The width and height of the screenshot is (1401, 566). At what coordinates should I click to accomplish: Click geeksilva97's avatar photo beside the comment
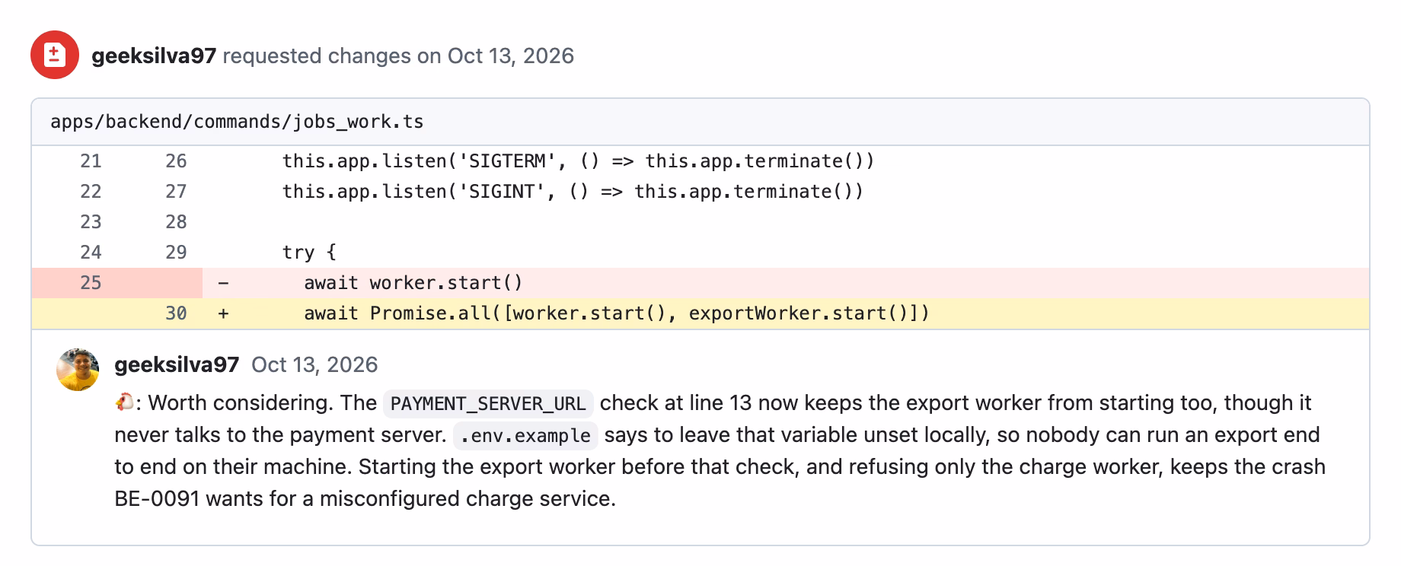click(78, 370)
